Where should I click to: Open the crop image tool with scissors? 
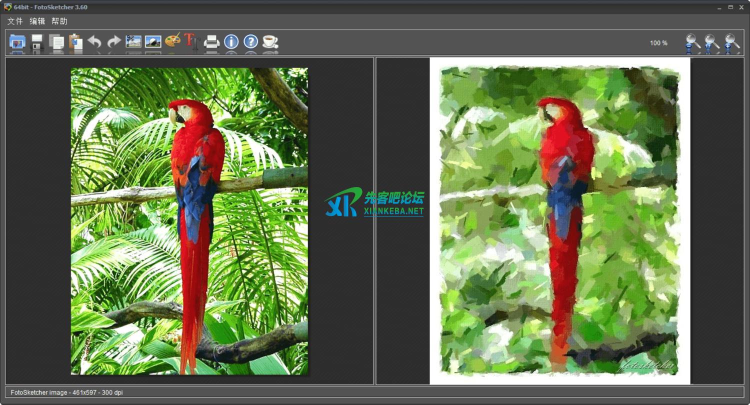[x=133, y=41]
